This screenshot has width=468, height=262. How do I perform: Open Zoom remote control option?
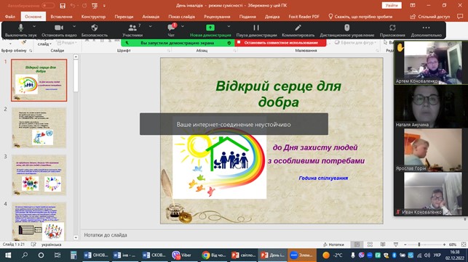pos(347,30)
